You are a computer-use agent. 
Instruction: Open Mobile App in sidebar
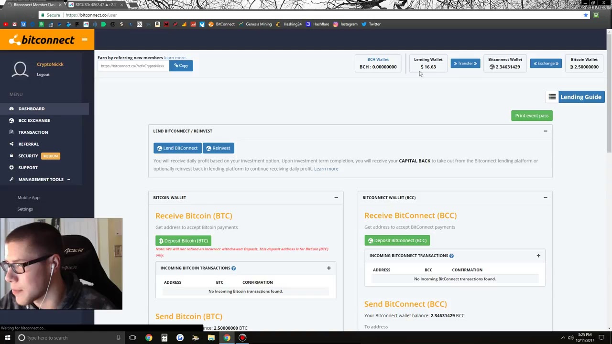(29, 197)
